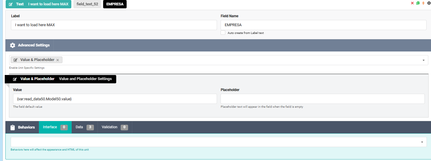This screenshot has width=431, height=161.
Task: Open the unit specific settings dropdown arrow
Action: click(423, 60)
